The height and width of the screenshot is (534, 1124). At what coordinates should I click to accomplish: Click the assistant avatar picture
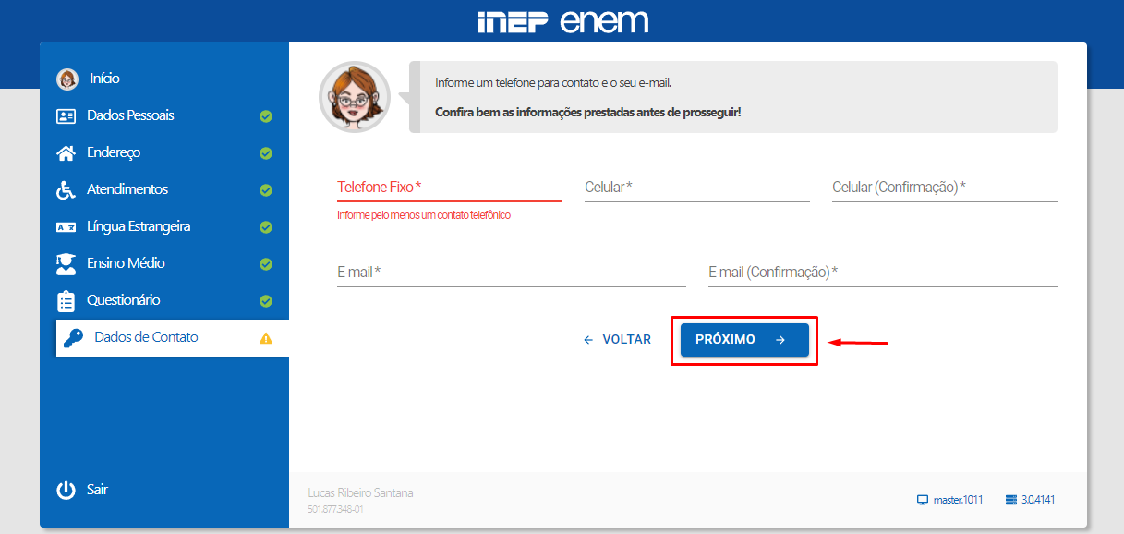point(354,96)
